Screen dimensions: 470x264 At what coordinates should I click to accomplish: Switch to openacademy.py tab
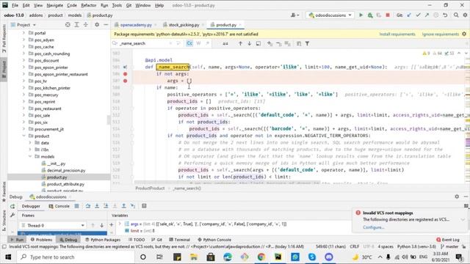(x=135, y=25)
